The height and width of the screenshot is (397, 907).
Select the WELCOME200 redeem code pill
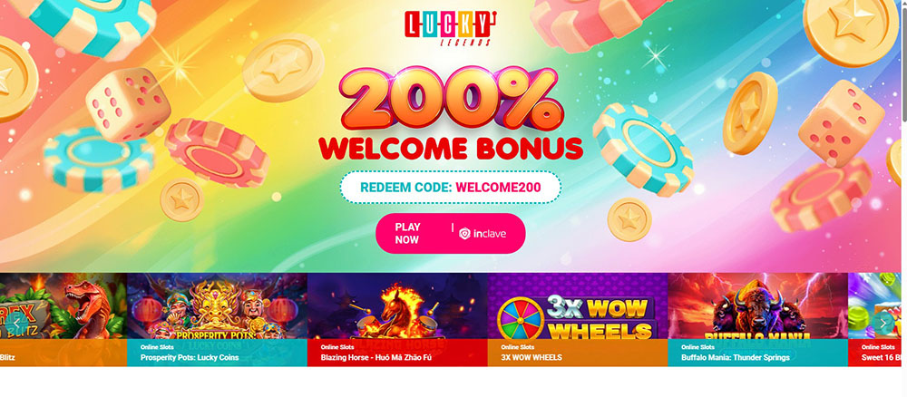(451, 188)
